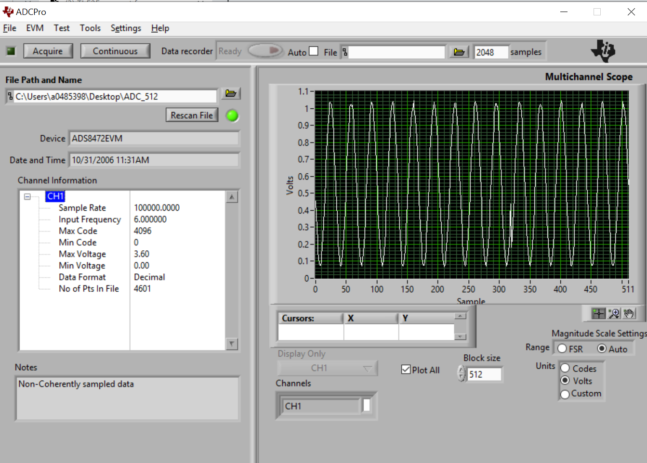Screen dimensions: 647x463
Task: Uncheck the Plot All checkbox
Action: 406,370
